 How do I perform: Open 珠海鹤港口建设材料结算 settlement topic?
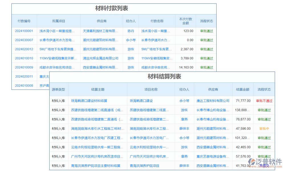point(89,101)
